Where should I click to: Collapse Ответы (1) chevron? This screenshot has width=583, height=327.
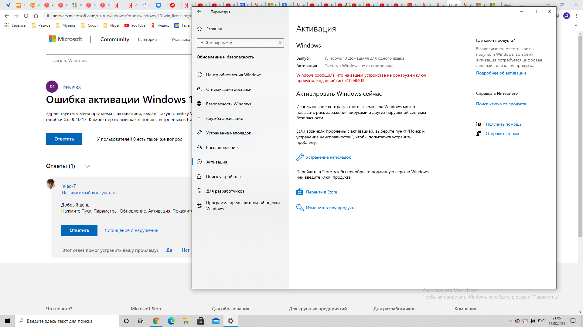[87, 166]
